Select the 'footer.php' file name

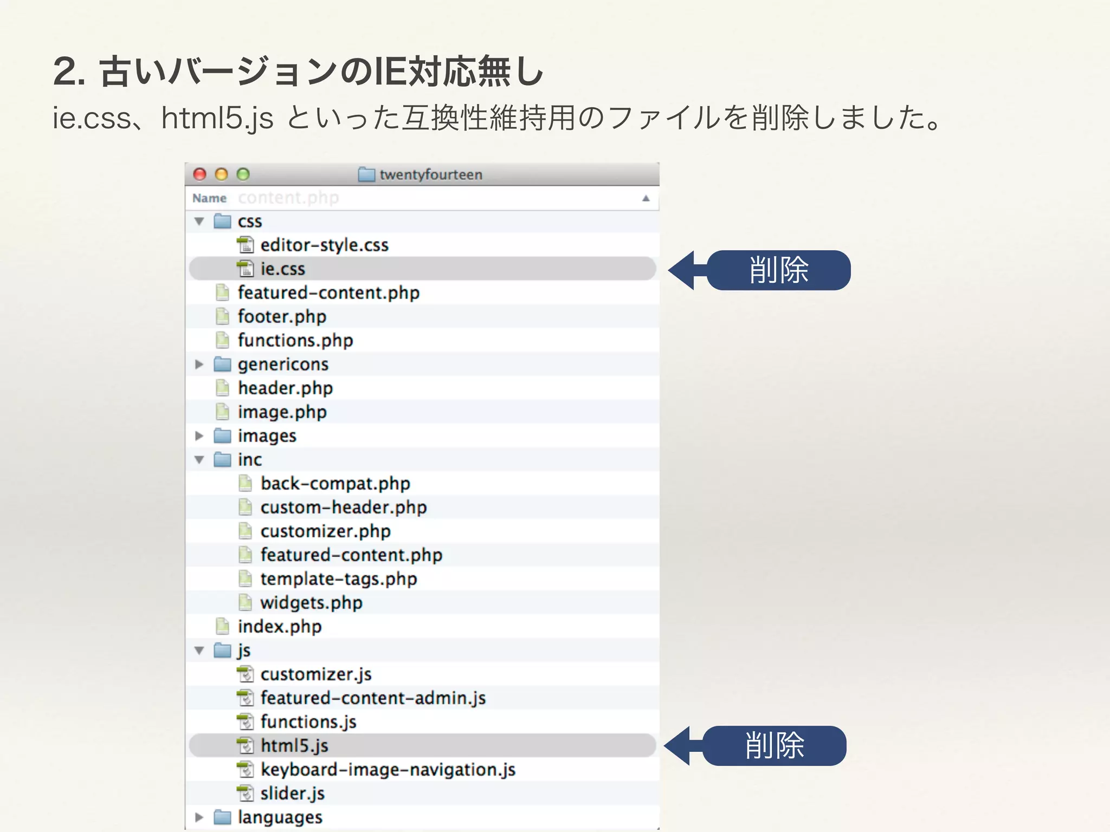(x=282, y=317)
